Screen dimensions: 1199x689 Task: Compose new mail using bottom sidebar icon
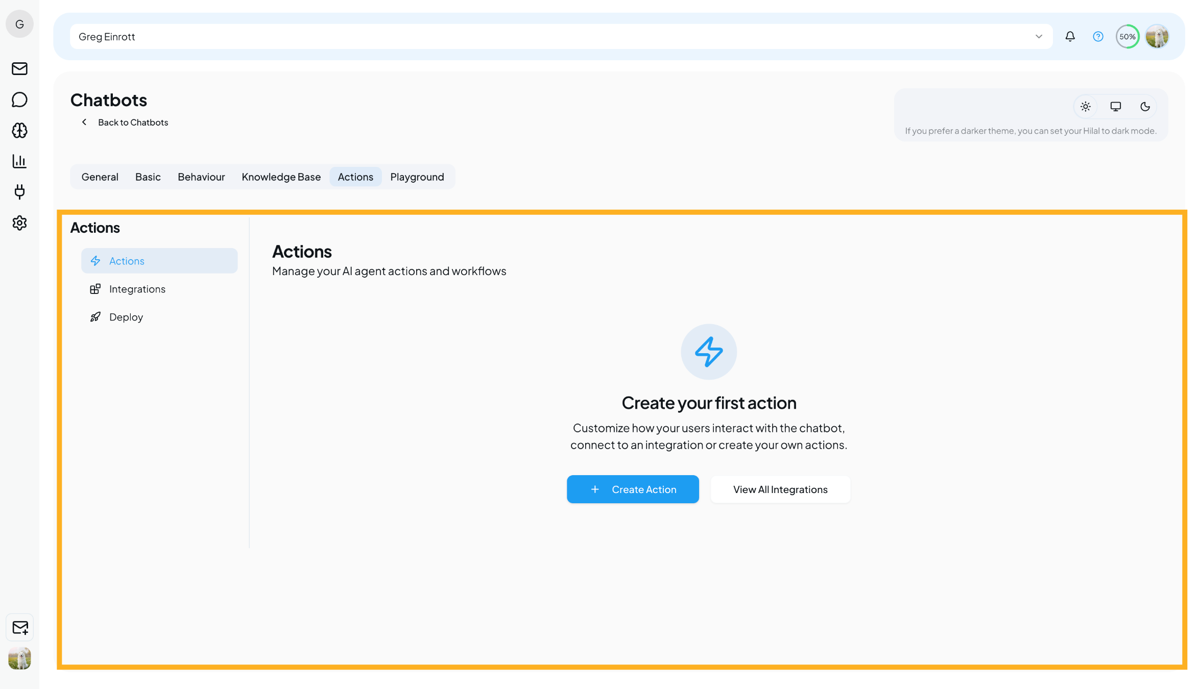[x=19, y=627]
